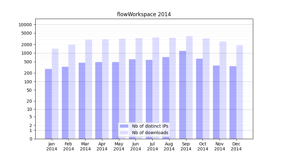This screenshot has height=156, width=281.
Task: Click the Dec 2014 downloads bar
Action: click(x=239, y=92)
